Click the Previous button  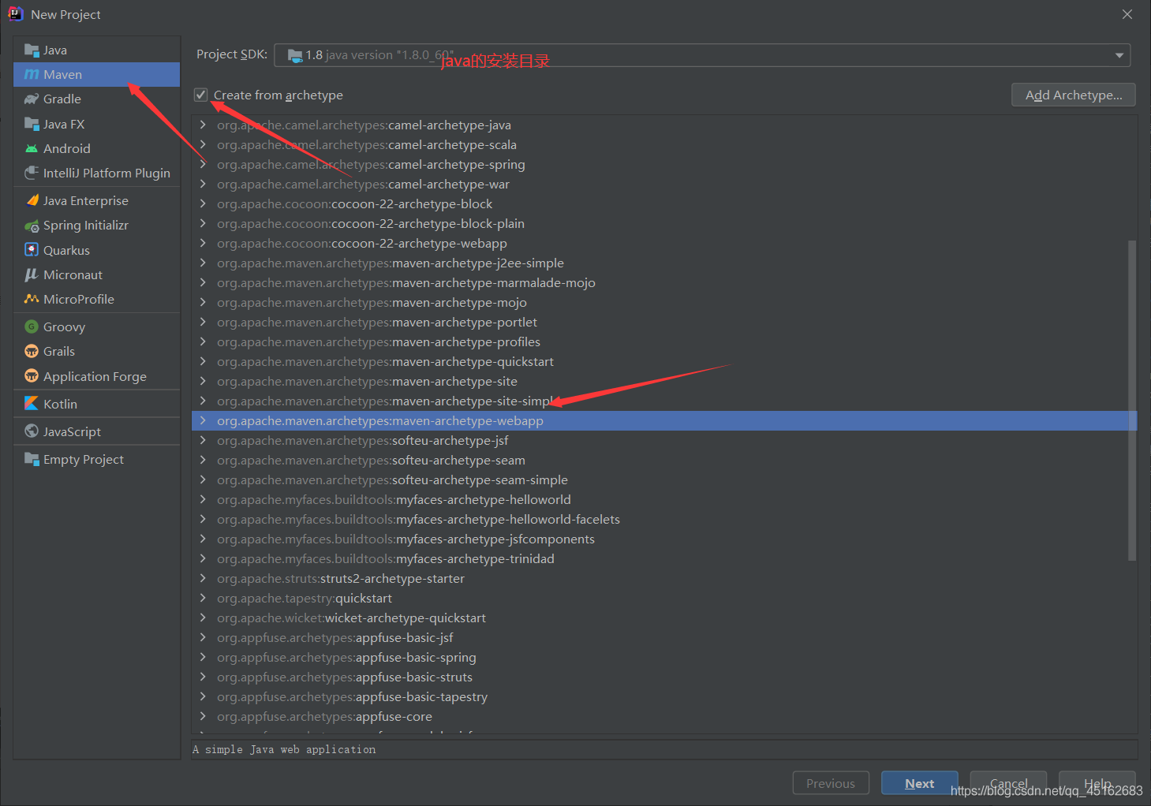click(x=831, y=783)
